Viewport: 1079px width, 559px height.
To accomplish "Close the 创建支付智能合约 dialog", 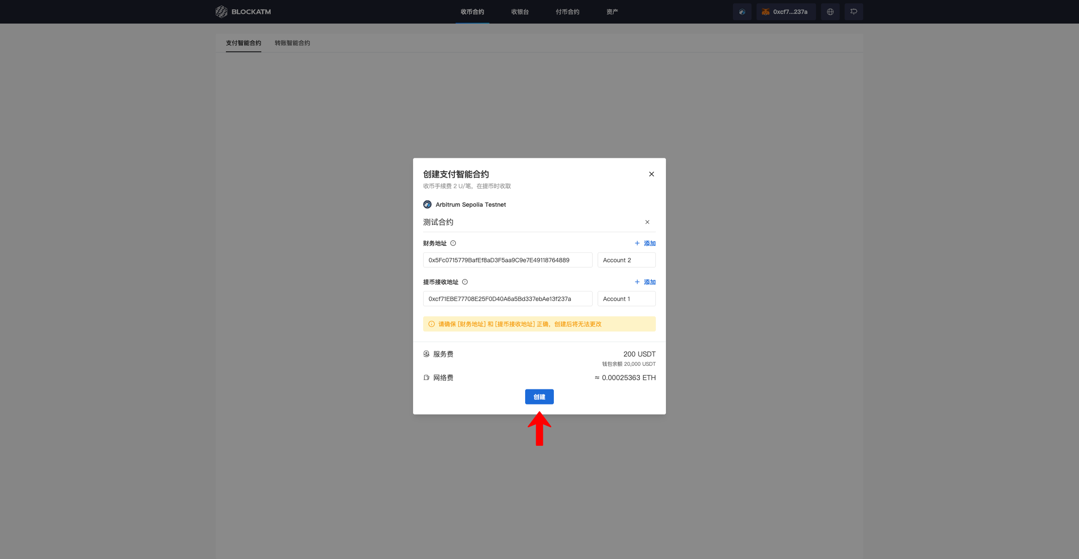I will point(651,174).
